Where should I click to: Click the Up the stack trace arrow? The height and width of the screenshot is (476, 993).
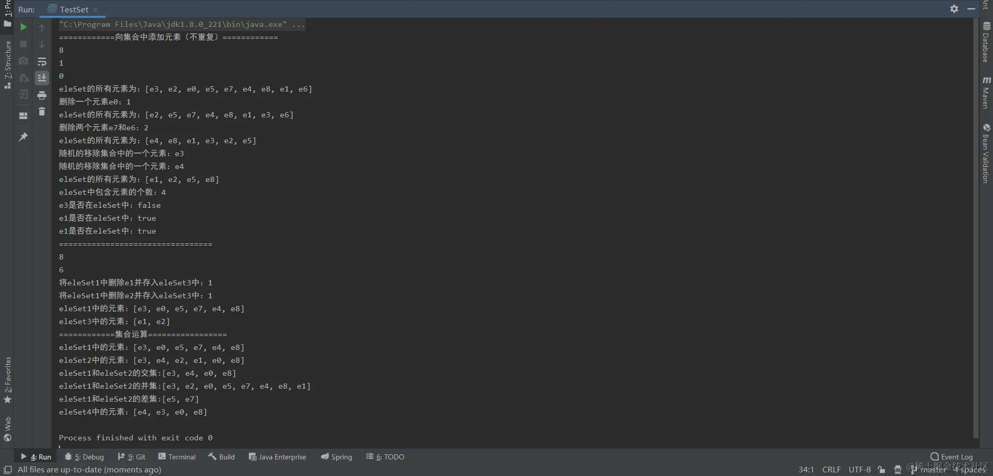(x=42, y=27)
